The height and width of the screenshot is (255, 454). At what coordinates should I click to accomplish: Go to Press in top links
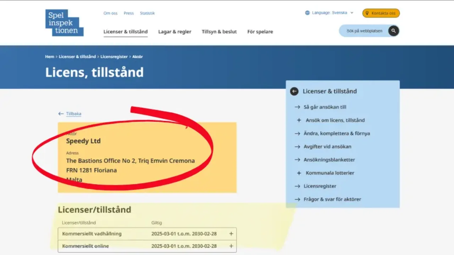[x=129, y=13]
